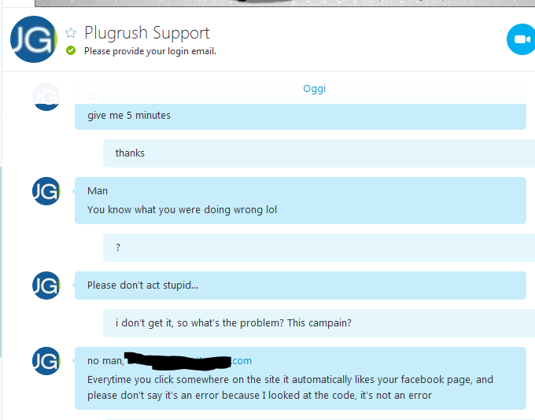This screenshot has height=420, width=535.
Task: Select the 'no man,' text
Action: [x=105, y=361]
